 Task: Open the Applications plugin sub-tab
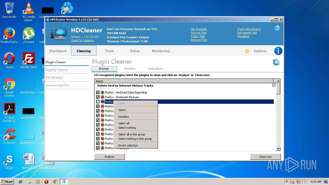(x=156, y=69)
